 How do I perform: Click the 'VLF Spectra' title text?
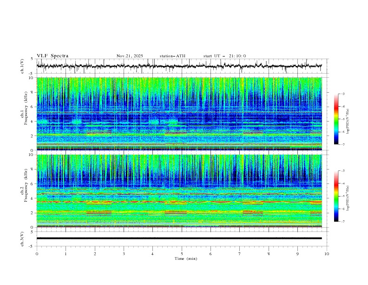pos(53,56)
